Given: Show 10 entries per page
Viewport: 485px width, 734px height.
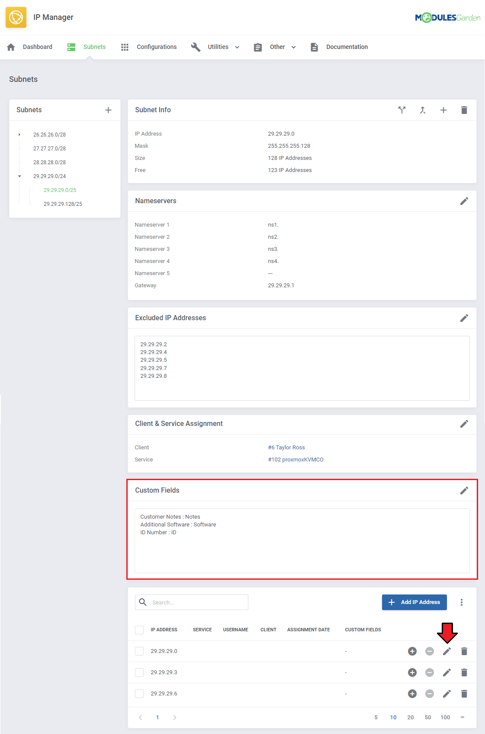Looking at the screenshot, I should click(x=393, y=718).
